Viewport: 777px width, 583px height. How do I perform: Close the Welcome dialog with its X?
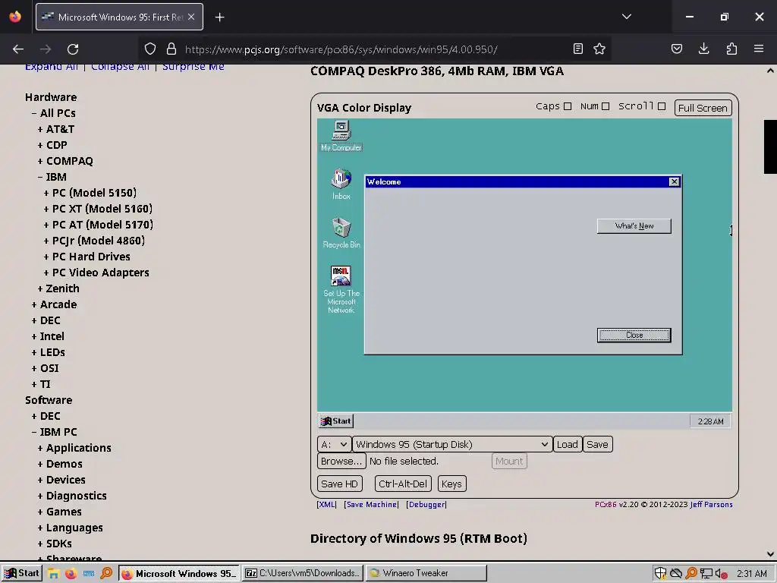coord(674,182)
